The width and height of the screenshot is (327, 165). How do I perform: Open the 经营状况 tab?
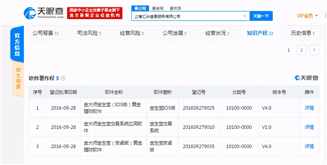(217, 33)
